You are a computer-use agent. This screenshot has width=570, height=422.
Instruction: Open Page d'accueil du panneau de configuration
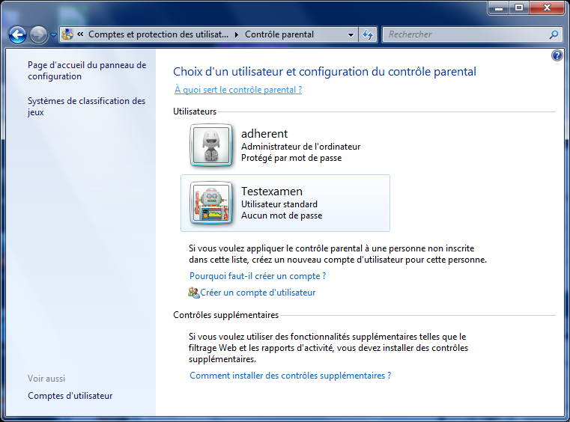[x=87, y=70]
